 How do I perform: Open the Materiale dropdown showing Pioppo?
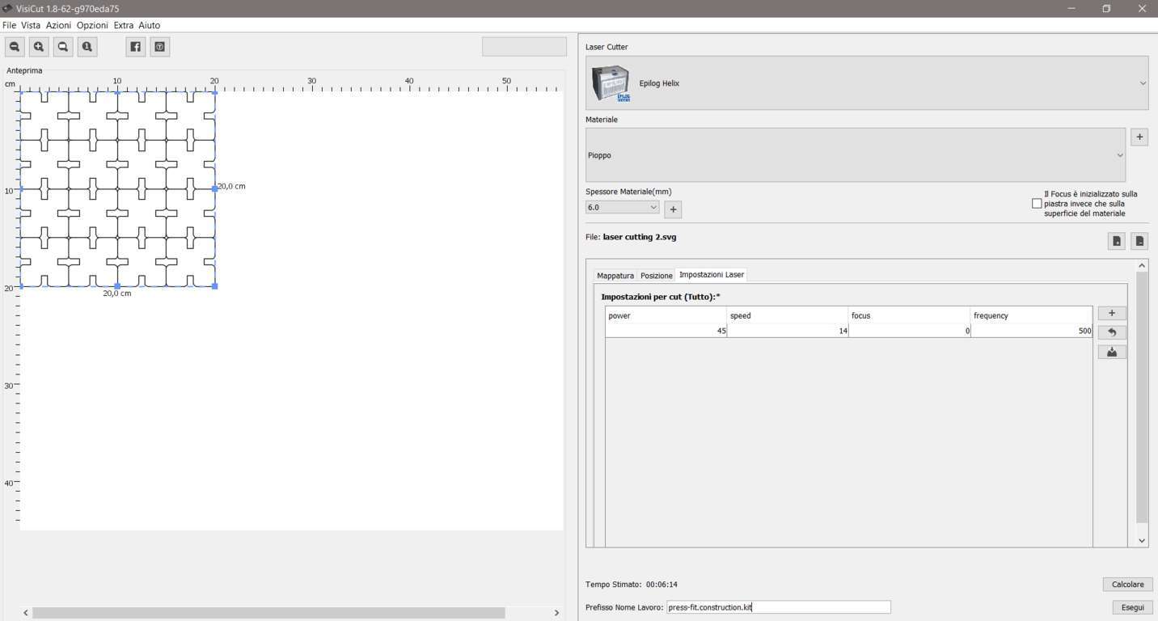[x=856, y=155]
